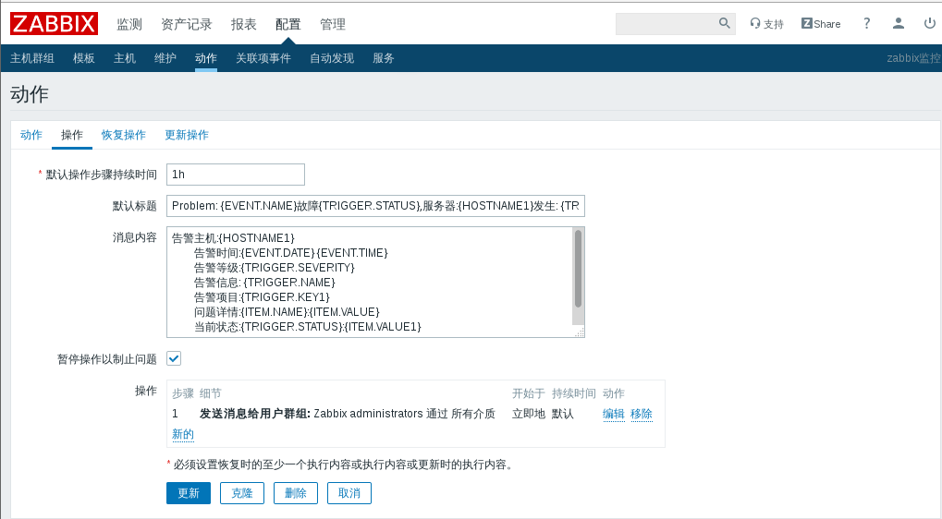Screen dimensions: 942x519
Task: Click the ZABBIX logo
Action: coord(54,23)
